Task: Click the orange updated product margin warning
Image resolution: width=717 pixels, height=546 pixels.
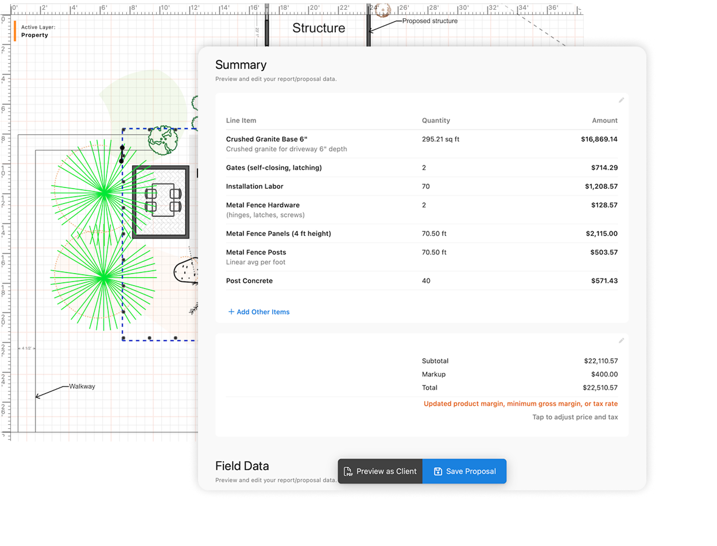Action: 521,404
